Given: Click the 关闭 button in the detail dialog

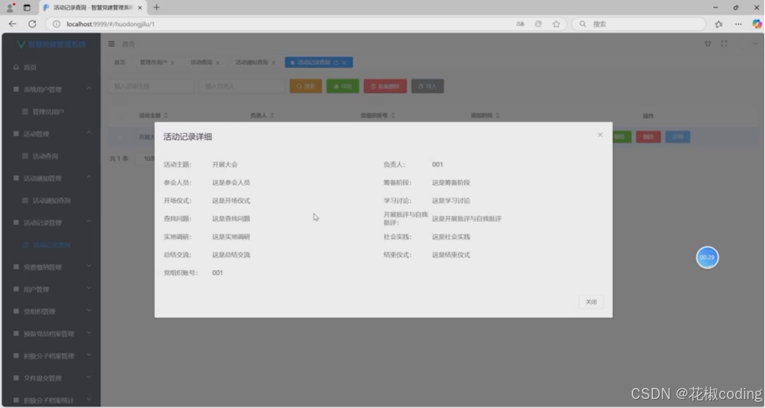Looking at the screenshot, I should click(590, 302).
